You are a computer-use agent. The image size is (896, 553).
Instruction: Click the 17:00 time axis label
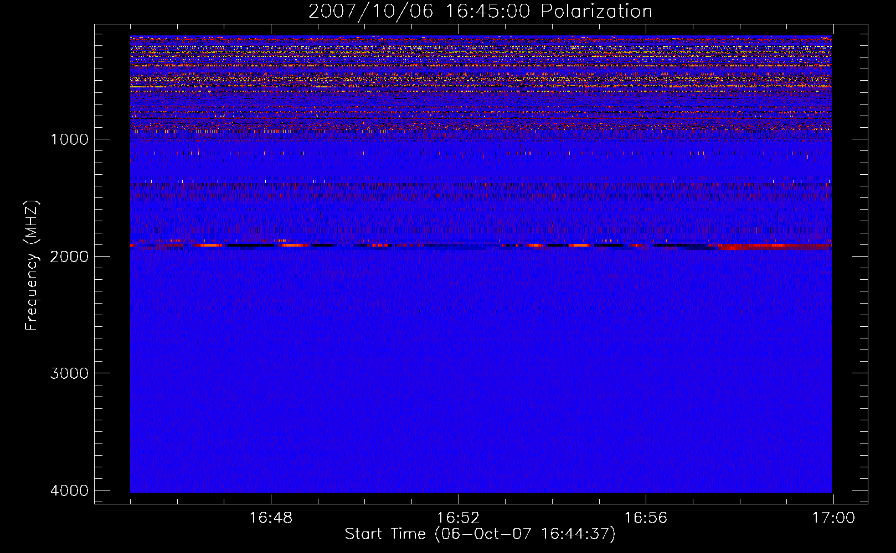pyautogui.click(x=833, y=518)
